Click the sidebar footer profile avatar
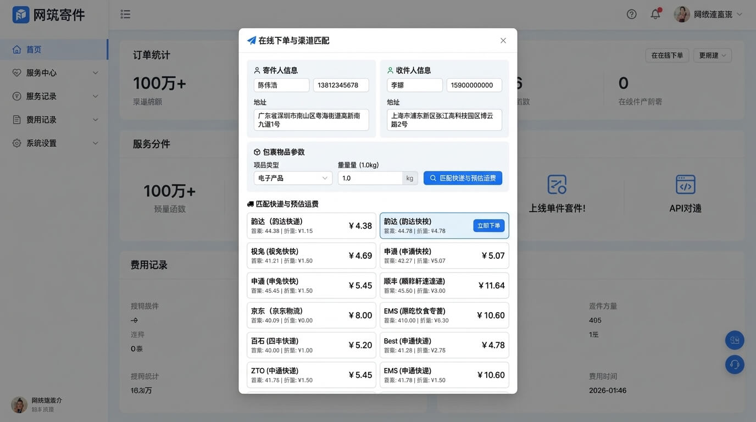The width and height of the screenshot is (756, 422). (x=19, y=405)
